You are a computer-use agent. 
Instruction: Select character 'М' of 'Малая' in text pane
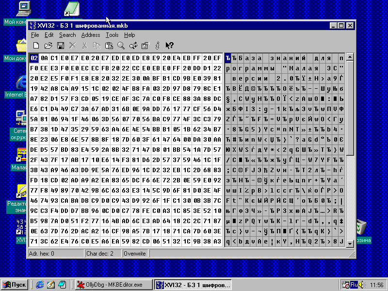291,68
